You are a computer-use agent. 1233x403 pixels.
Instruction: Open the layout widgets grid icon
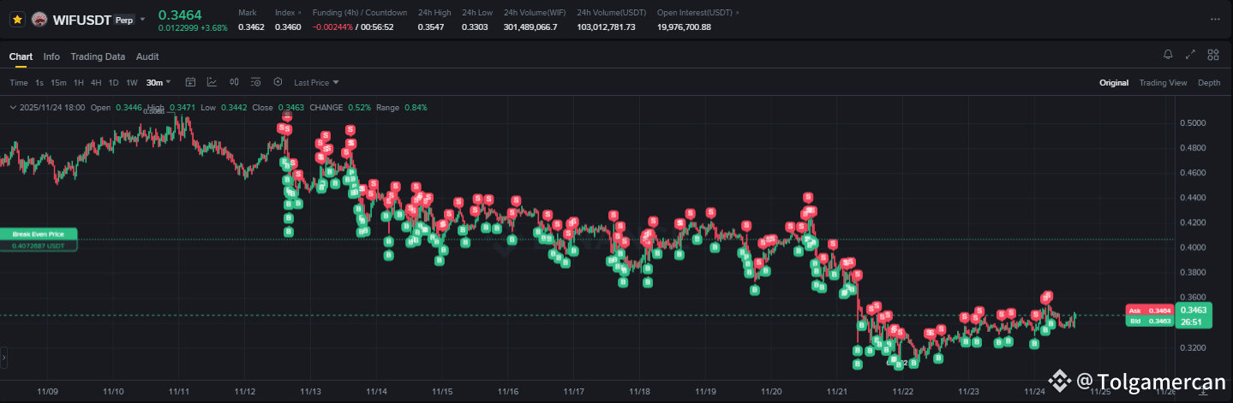click(x=1212, y=55)
